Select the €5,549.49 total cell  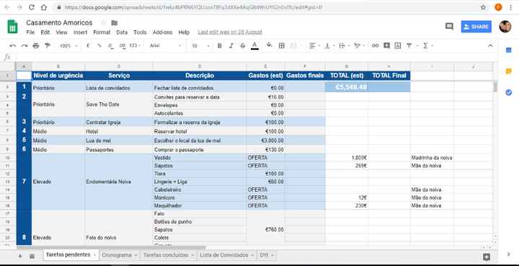coord(347,87)
